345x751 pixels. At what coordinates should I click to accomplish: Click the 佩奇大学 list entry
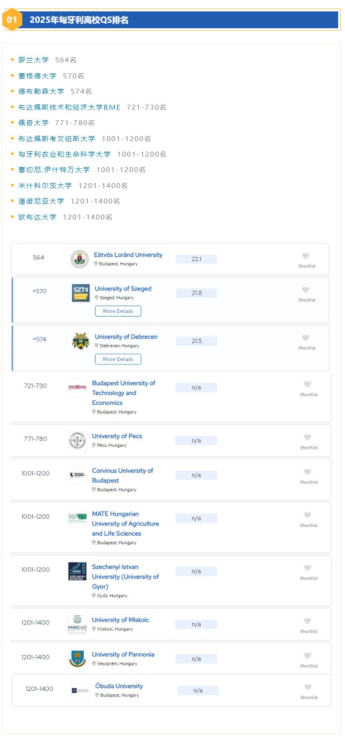point(34,123)
